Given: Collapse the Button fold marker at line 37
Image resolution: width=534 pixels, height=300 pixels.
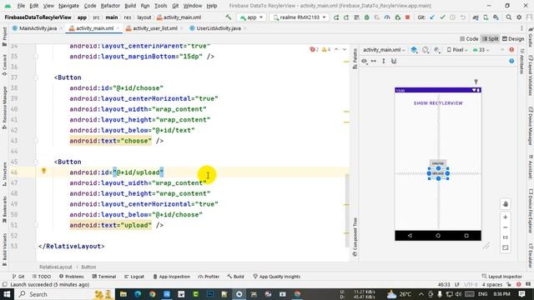Looking at the screenshot, I should click(36, 77).
